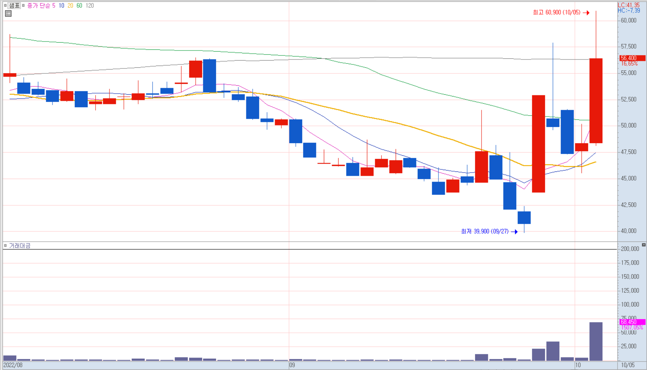Click the magenta 68,450 trading value tag
647x370 pixels.
coord(632,322)
